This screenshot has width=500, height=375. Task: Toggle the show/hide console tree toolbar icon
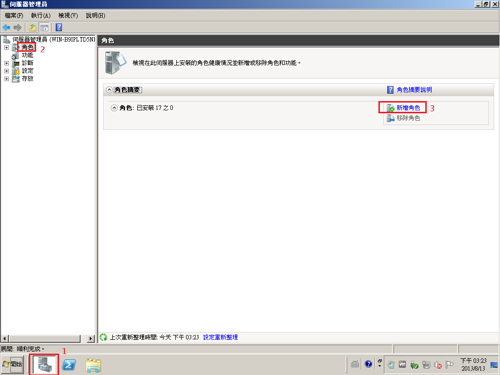(x=44, y=27)
